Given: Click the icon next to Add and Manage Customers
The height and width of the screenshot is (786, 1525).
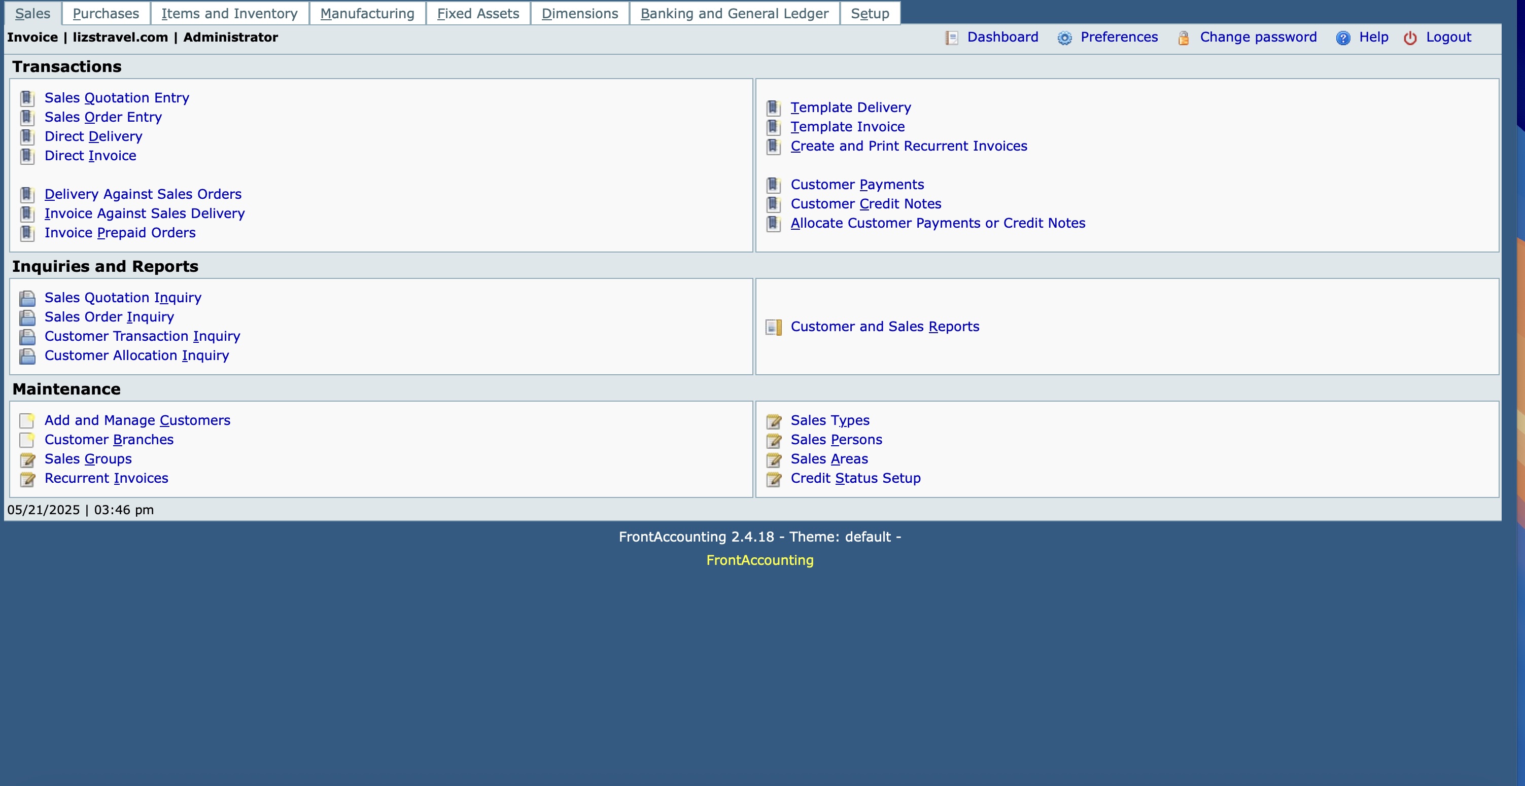Looking at the screenshot, I should [27, 421].
